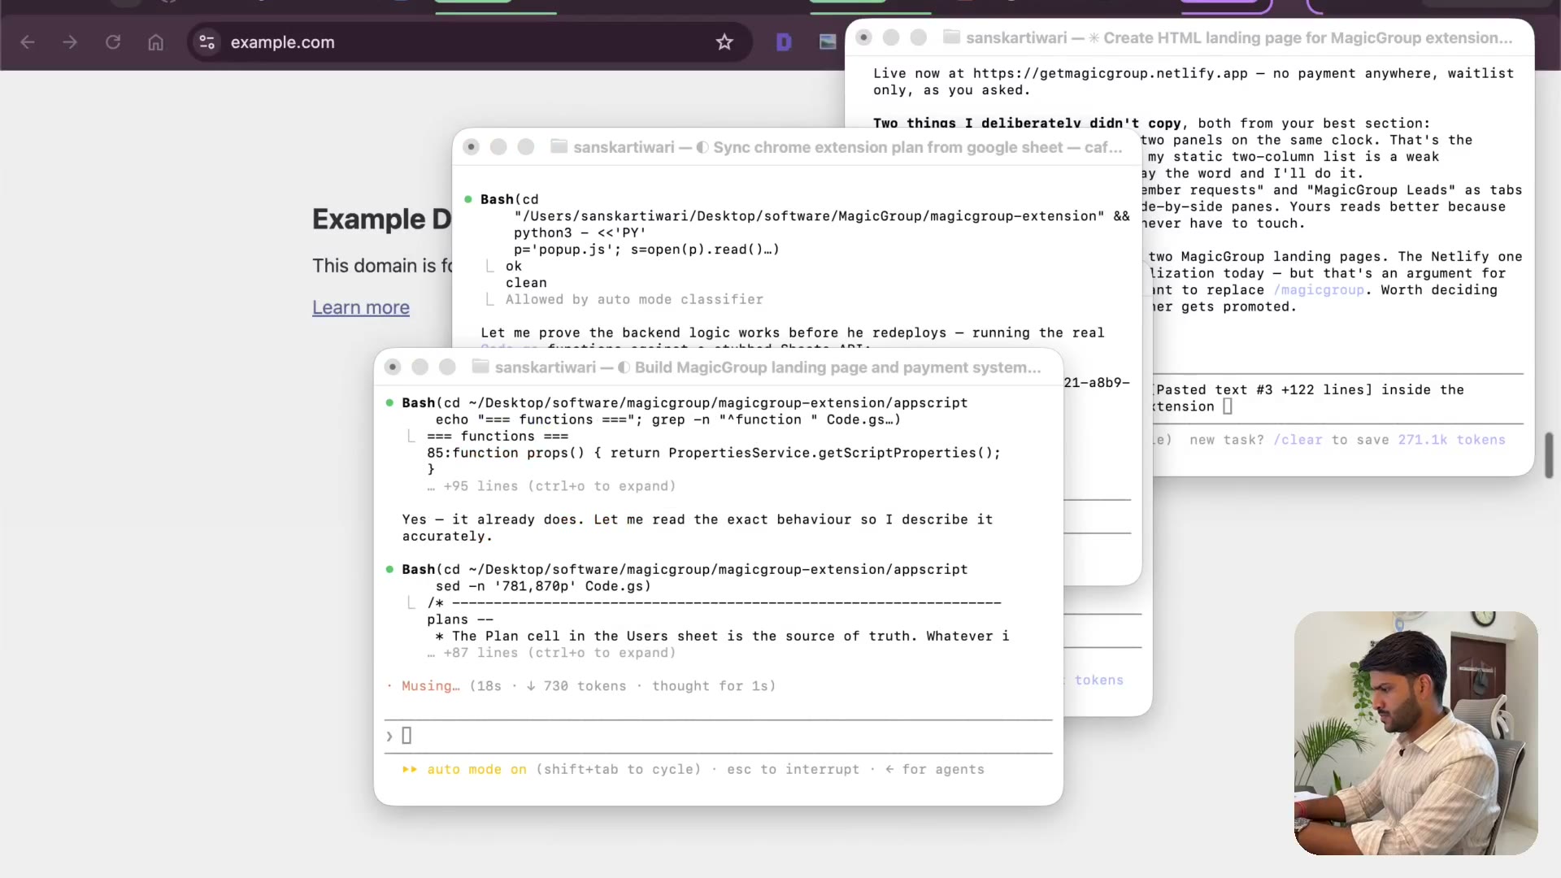Click the 'Two things I deliberately didn't copy' bold text
This screenshot has height=878, width=1561.
1027,124
